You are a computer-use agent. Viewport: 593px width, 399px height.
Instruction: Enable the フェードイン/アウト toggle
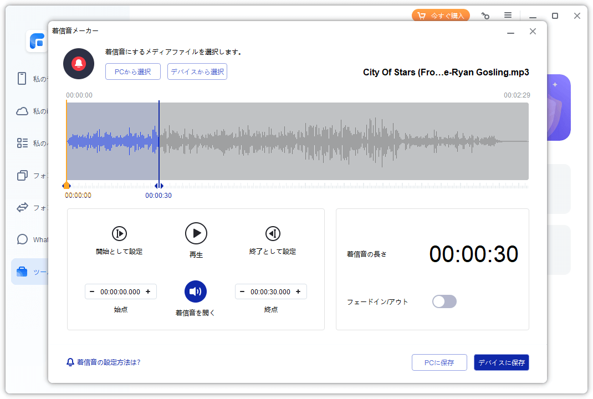(444, 301)
